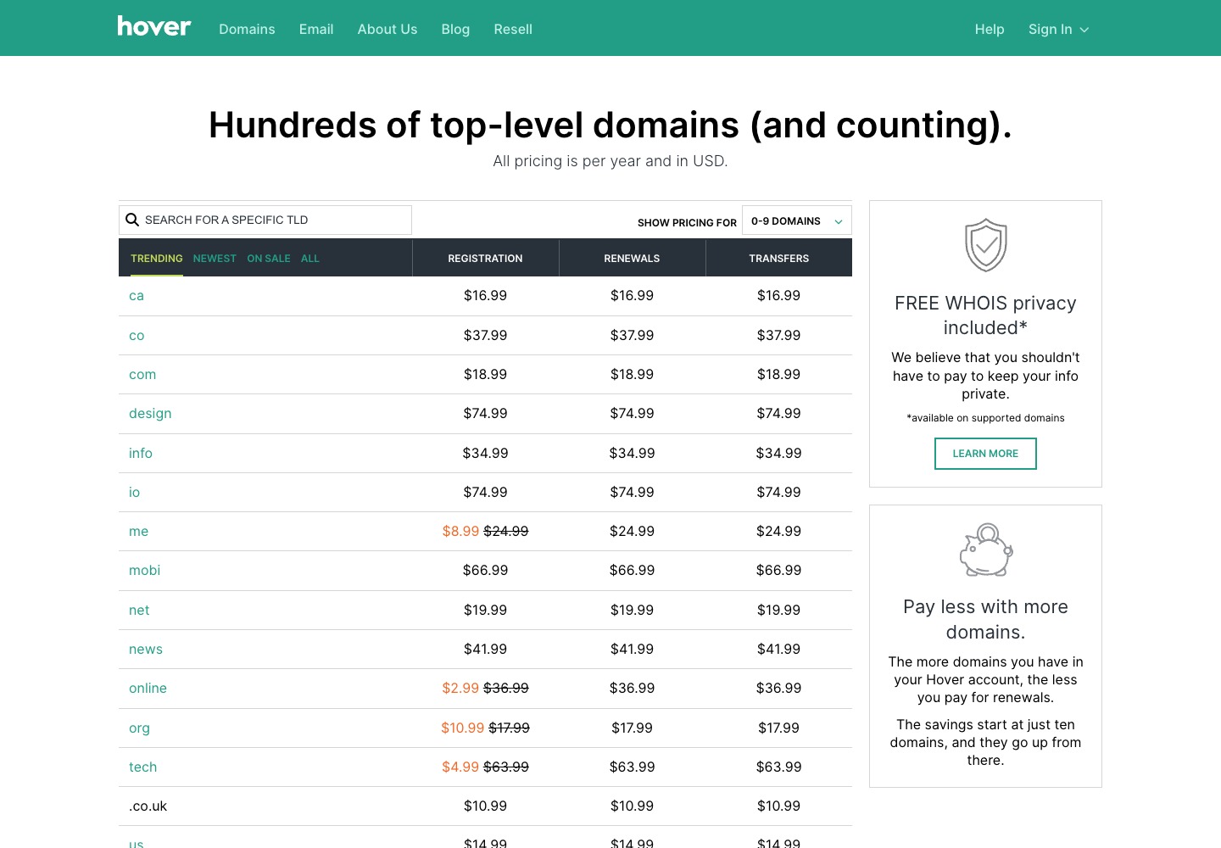Click the Registration column header
This screenshot has width=1221, height=848.
(485, 259)
